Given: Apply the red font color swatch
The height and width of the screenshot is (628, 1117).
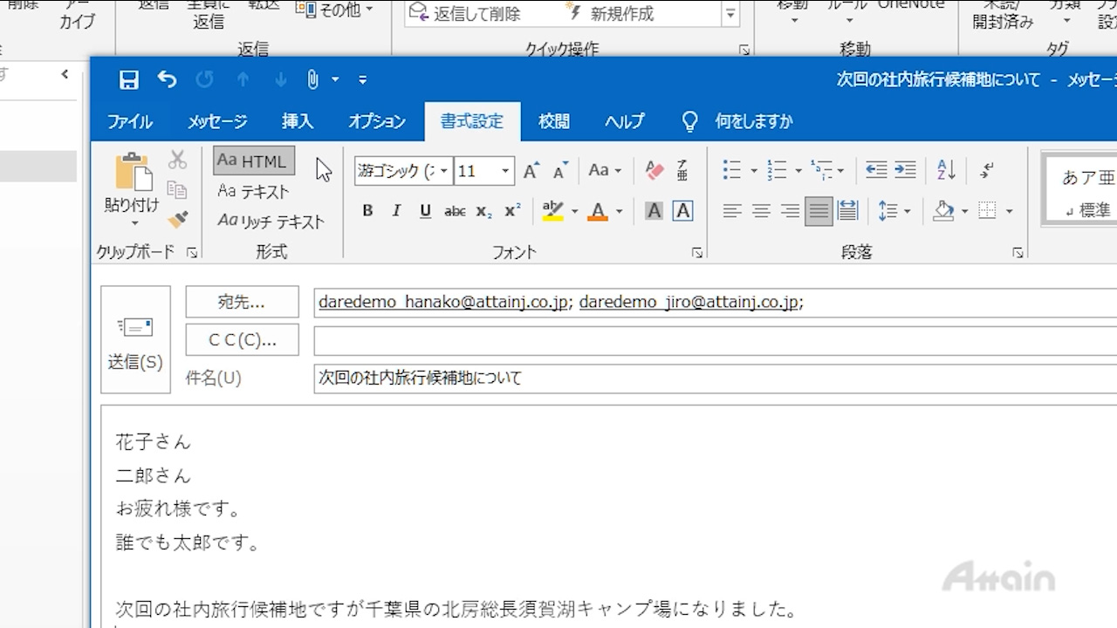Looking at the screenshot, I should 598,211.
